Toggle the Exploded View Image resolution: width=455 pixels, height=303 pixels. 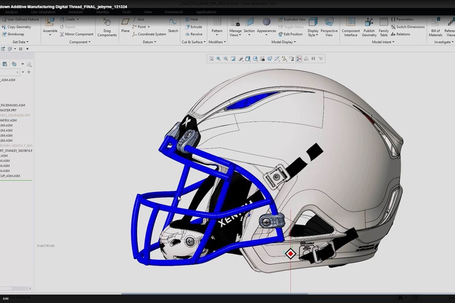[x=291, y=19]
